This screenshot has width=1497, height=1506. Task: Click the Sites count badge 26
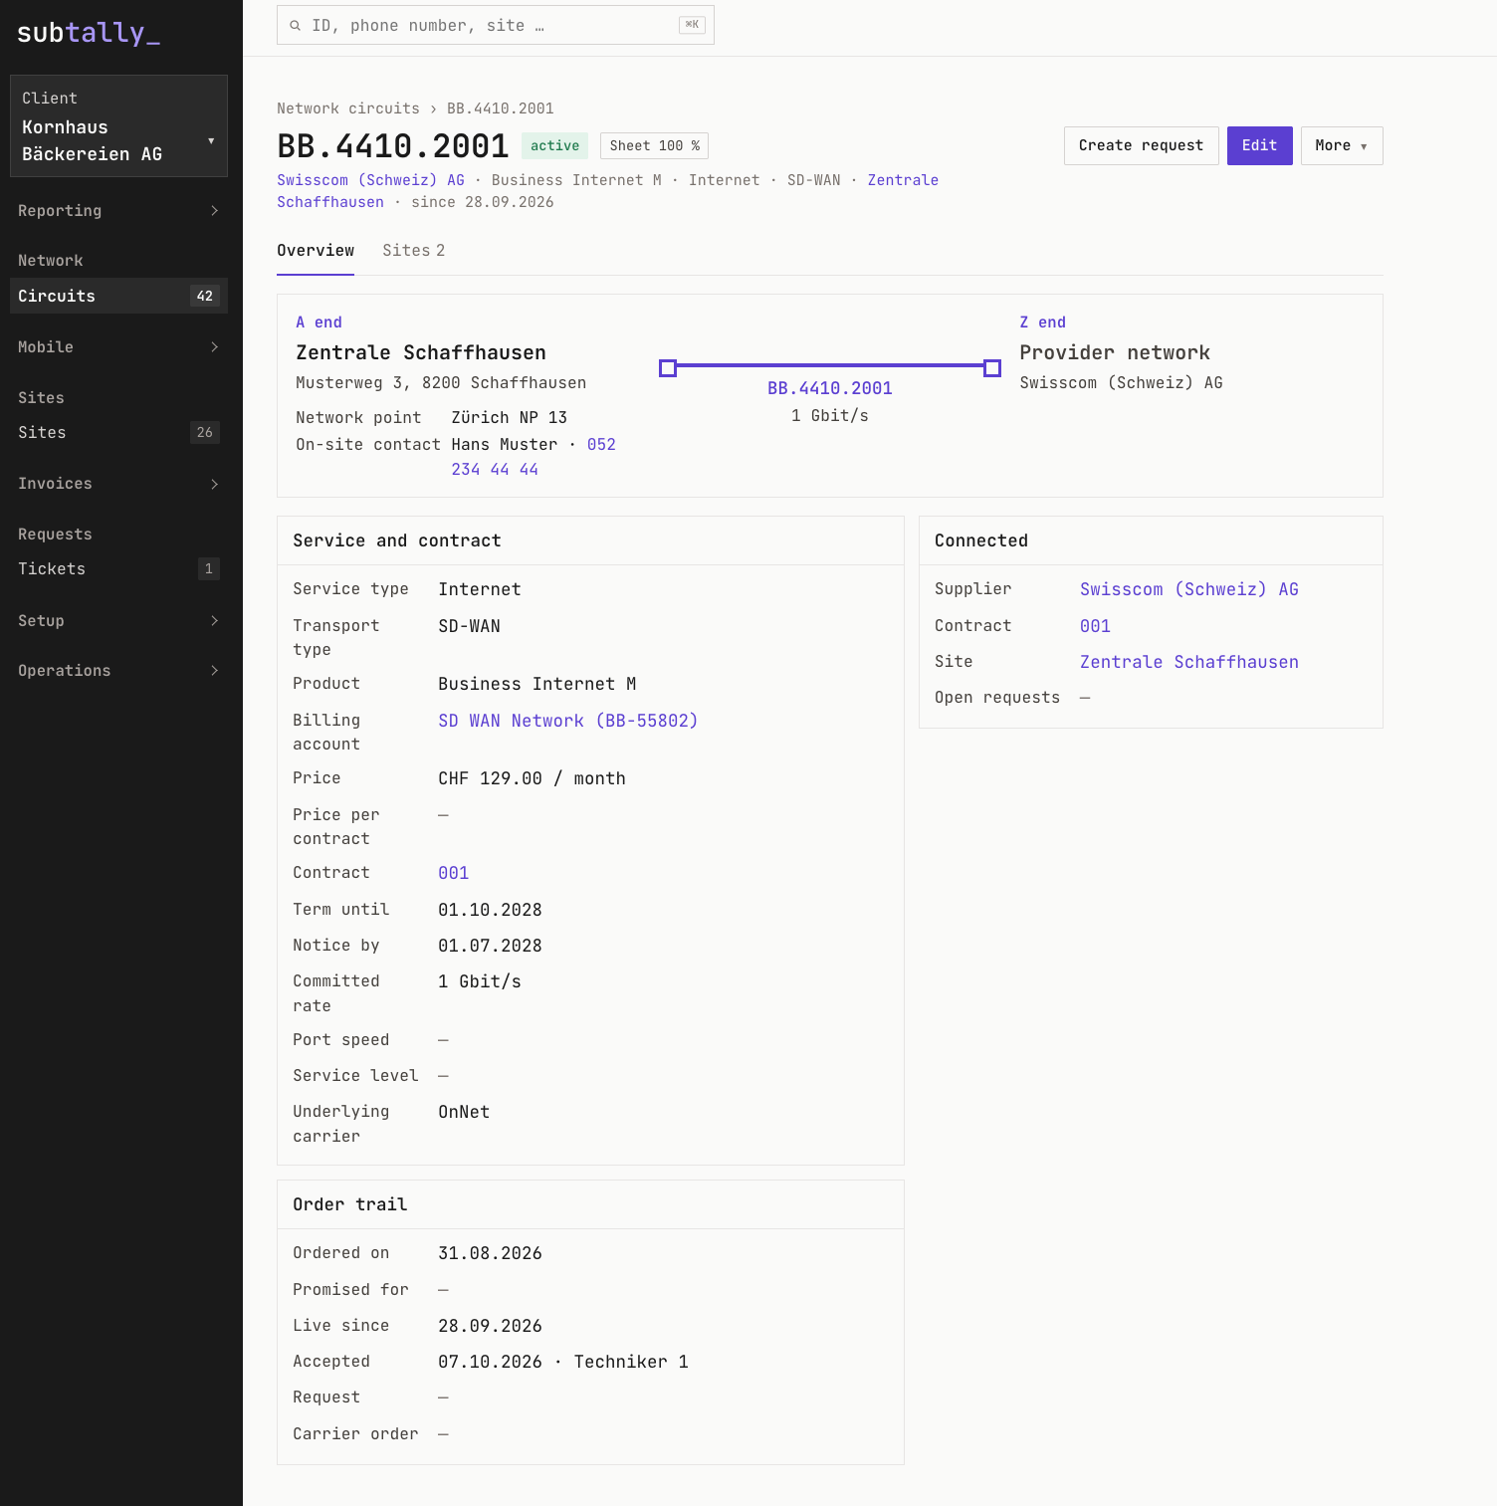[x=205, y=432]
